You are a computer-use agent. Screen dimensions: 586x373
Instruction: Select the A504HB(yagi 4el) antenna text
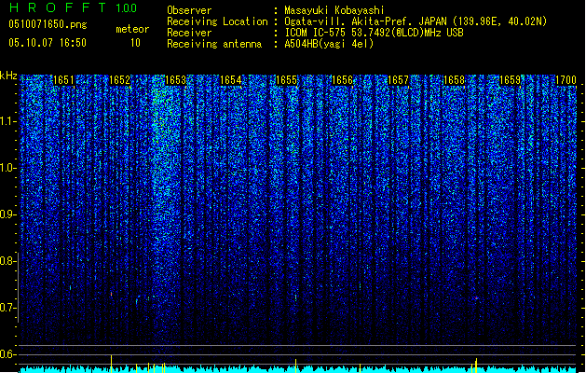(329, 44)
